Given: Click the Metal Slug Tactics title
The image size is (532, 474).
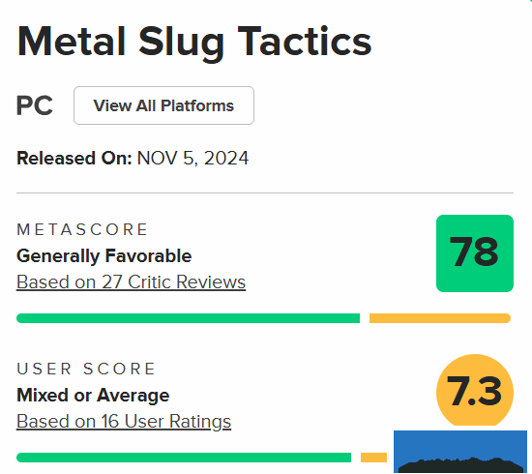Looking at the screenshot, I should click(x=194, y=43).
